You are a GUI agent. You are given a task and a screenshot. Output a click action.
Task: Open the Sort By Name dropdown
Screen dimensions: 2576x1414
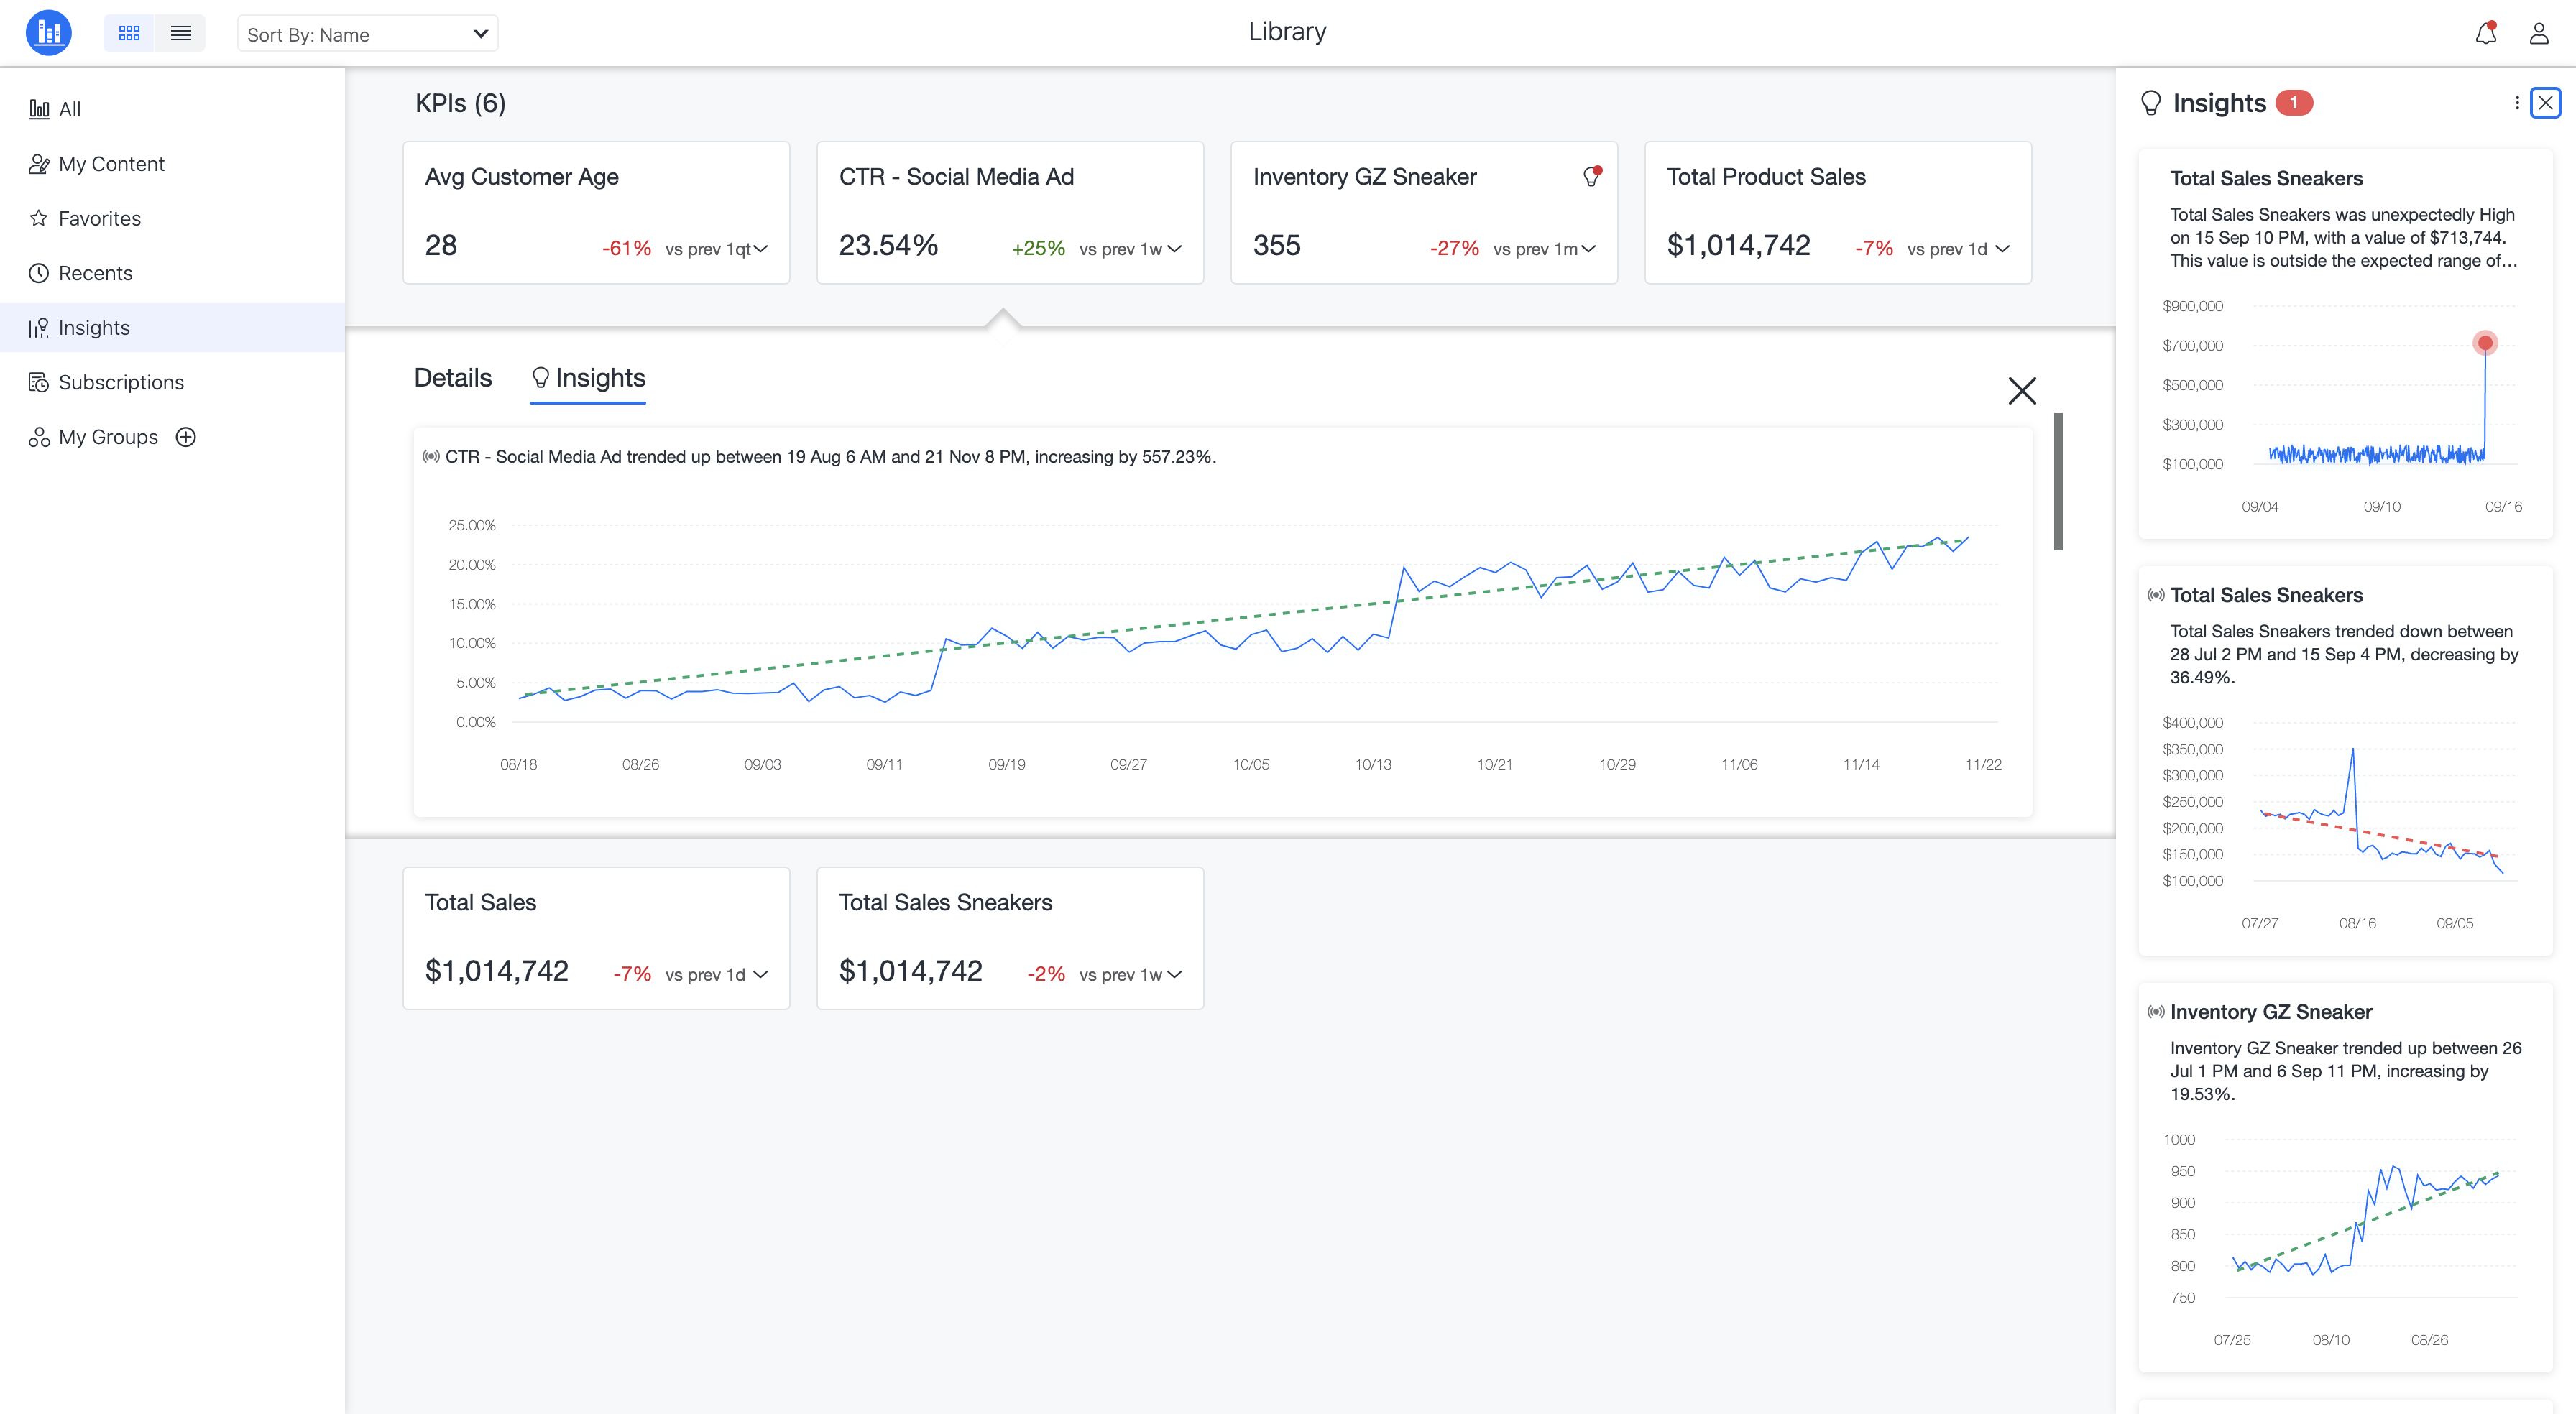367,34
